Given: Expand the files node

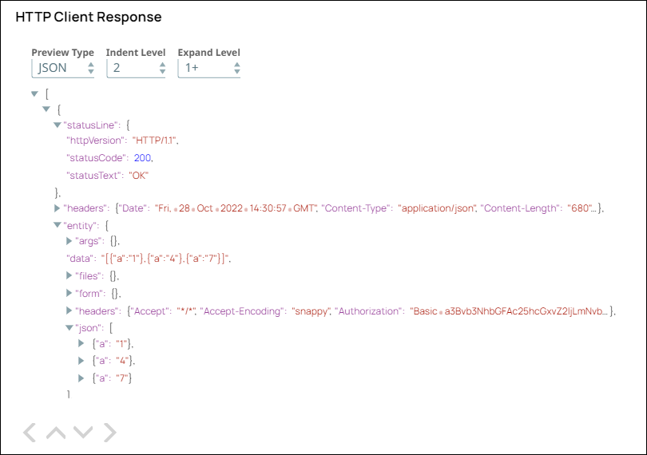Looking at the screenshot, I should coord(69,275).
